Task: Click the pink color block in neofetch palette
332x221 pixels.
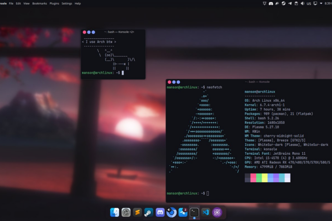Action: 253,178
